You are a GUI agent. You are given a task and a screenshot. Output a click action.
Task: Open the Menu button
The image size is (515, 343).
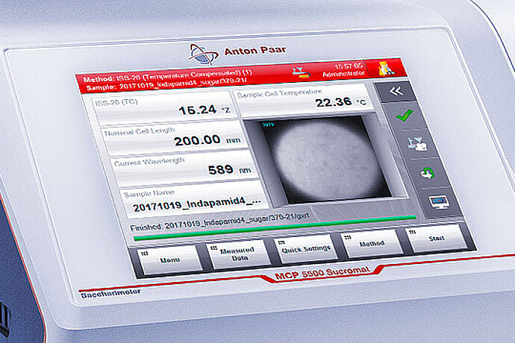tap(170, 257)
